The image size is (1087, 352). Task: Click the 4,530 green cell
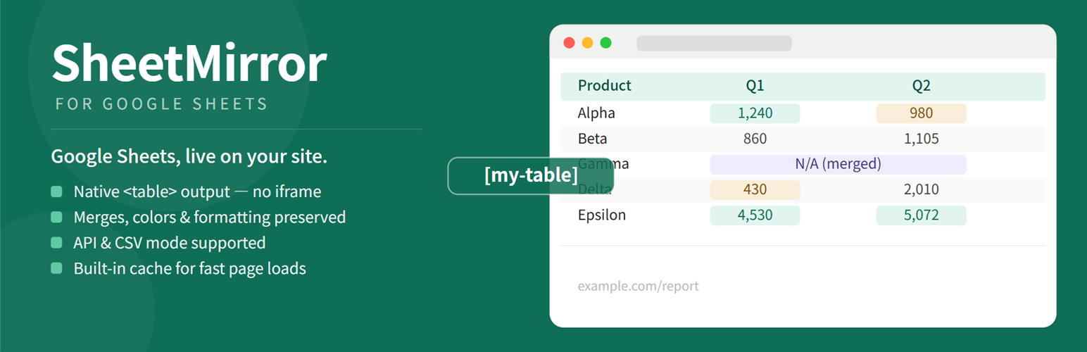[x=755, y=215]
